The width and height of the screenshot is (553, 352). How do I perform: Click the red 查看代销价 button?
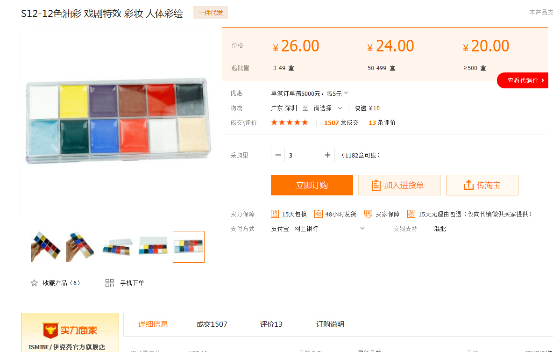(x=523, y=80)
